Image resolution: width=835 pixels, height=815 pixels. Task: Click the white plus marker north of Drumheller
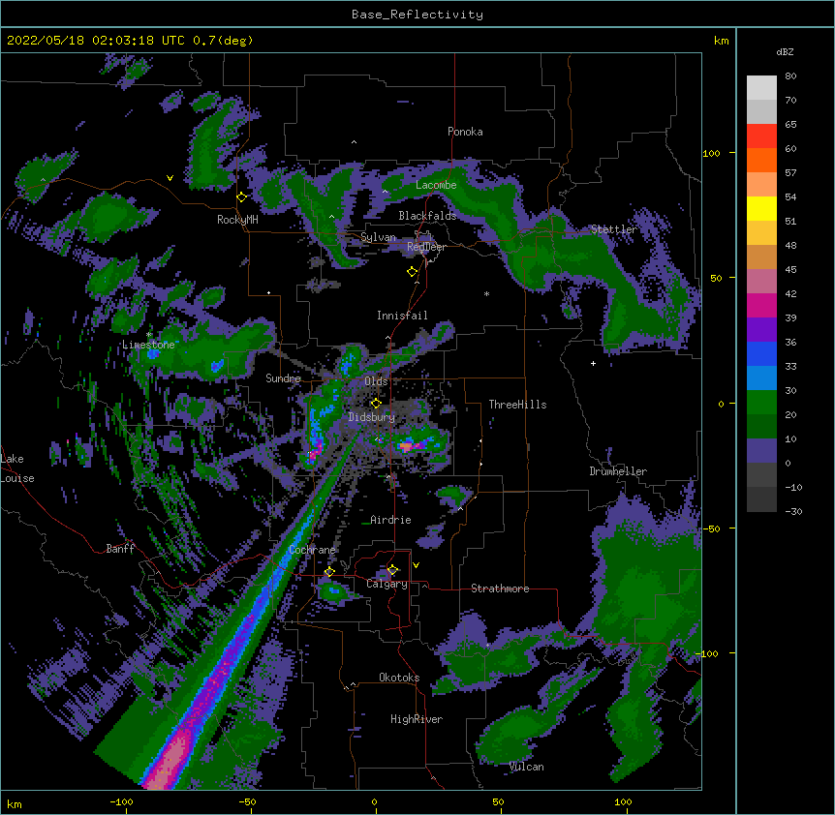click(593, 363)
